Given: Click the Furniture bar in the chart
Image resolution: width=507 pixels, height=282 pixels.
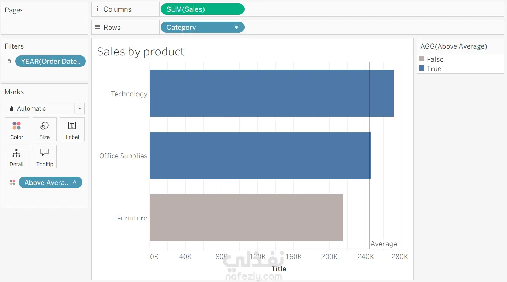Looking at the screenshot, I should tap(246, 218).
